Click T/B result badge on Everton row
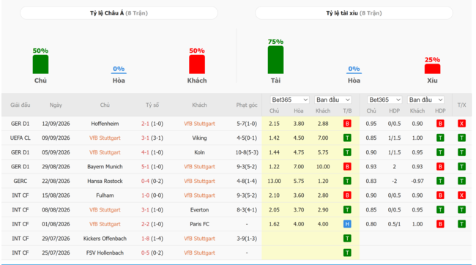476x265 pixels. [347, 209]
